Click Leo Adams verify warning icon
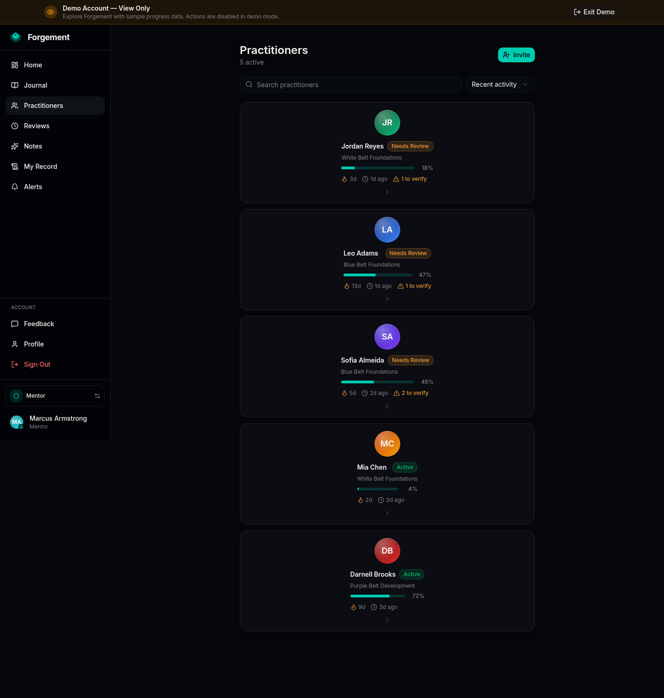This screenshot has height=698, width=664. 401,286
